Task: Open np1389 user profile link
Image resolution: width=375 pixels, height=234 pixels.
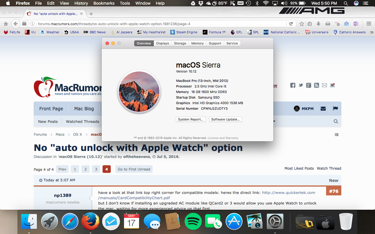Action: click(x=62, y=195)
